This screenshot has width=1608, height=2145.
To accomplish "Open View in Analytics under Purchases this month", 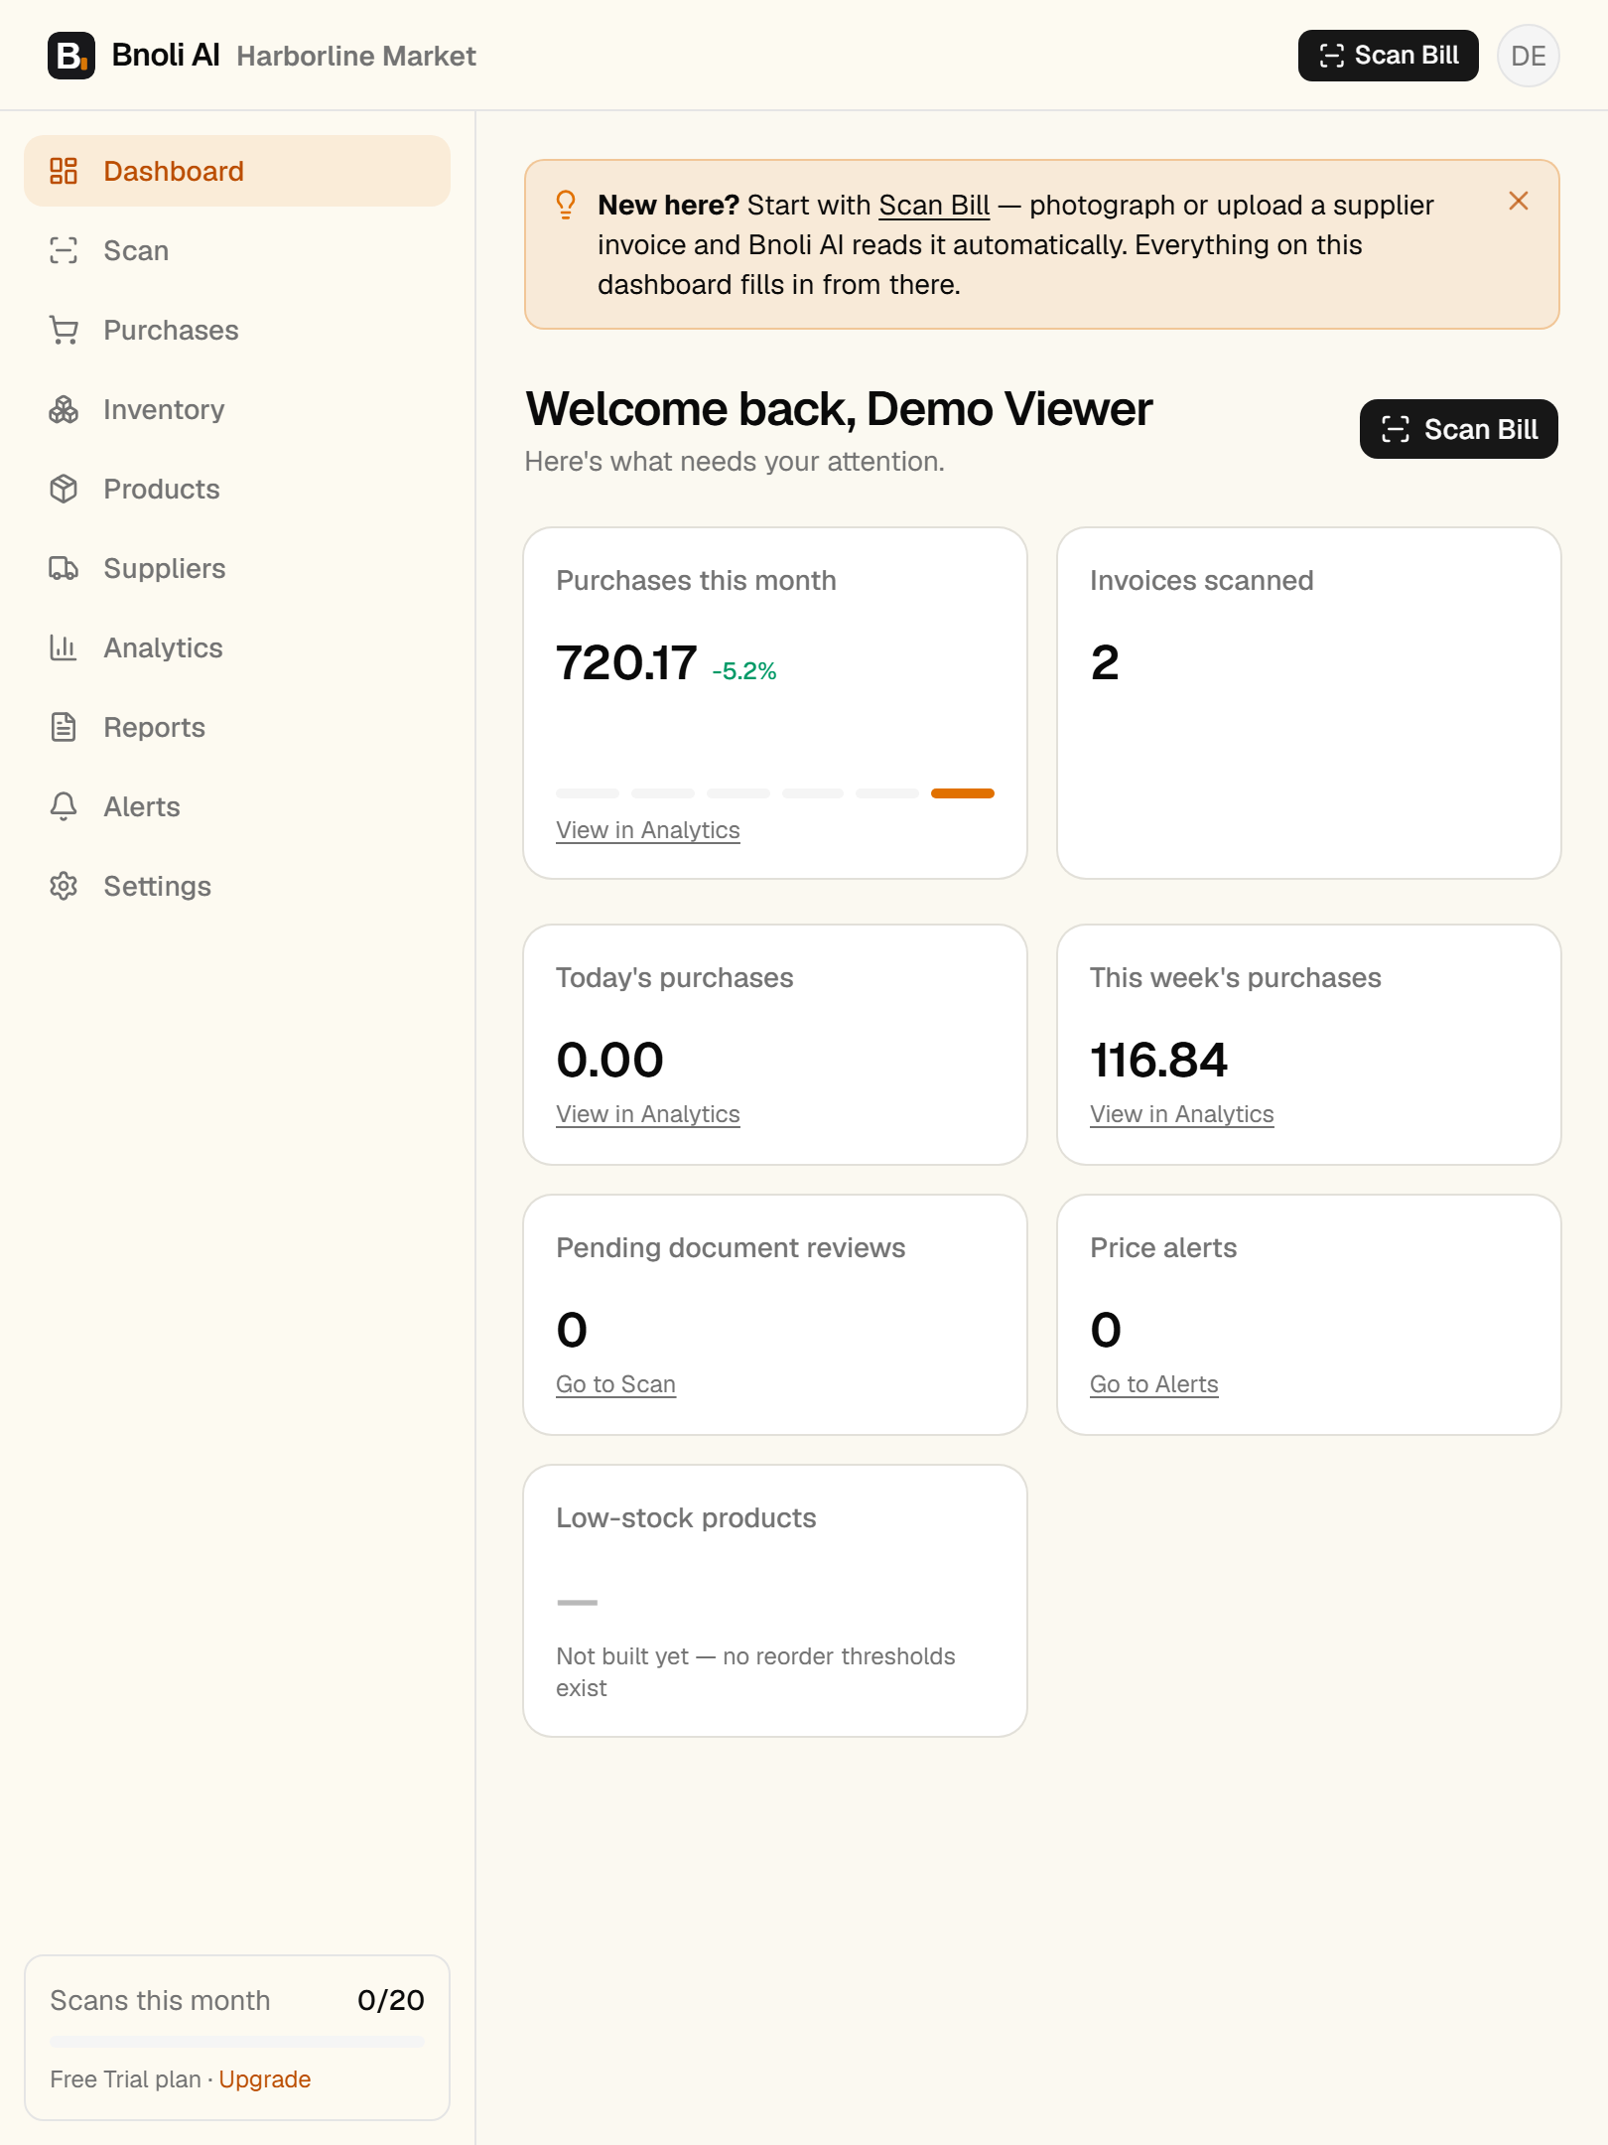I will (648, 830).
